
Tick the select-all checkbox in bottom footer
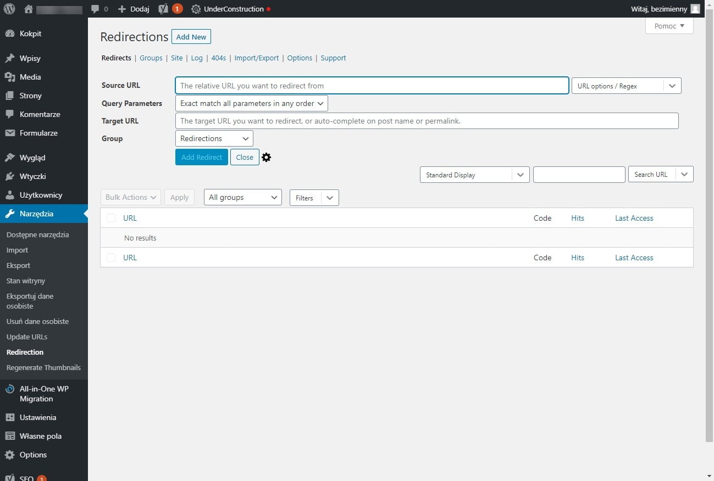coord(111,258)
